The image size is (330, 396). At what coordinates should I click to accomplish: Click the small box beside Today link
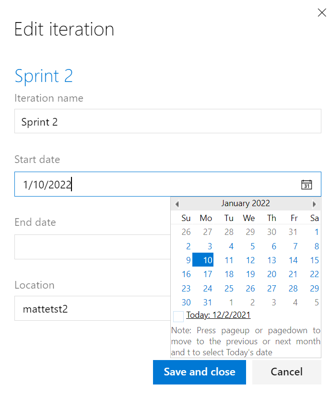[x=178, y=317]
